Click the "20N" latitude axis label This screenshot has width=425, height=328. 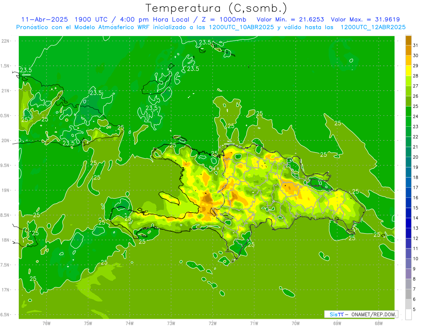coord(6,140)
